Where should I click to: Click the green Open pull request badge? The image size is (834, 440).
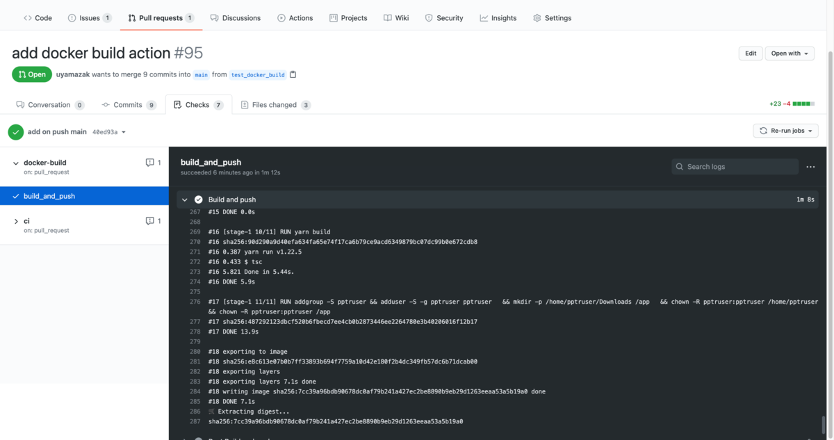[31, 74]
